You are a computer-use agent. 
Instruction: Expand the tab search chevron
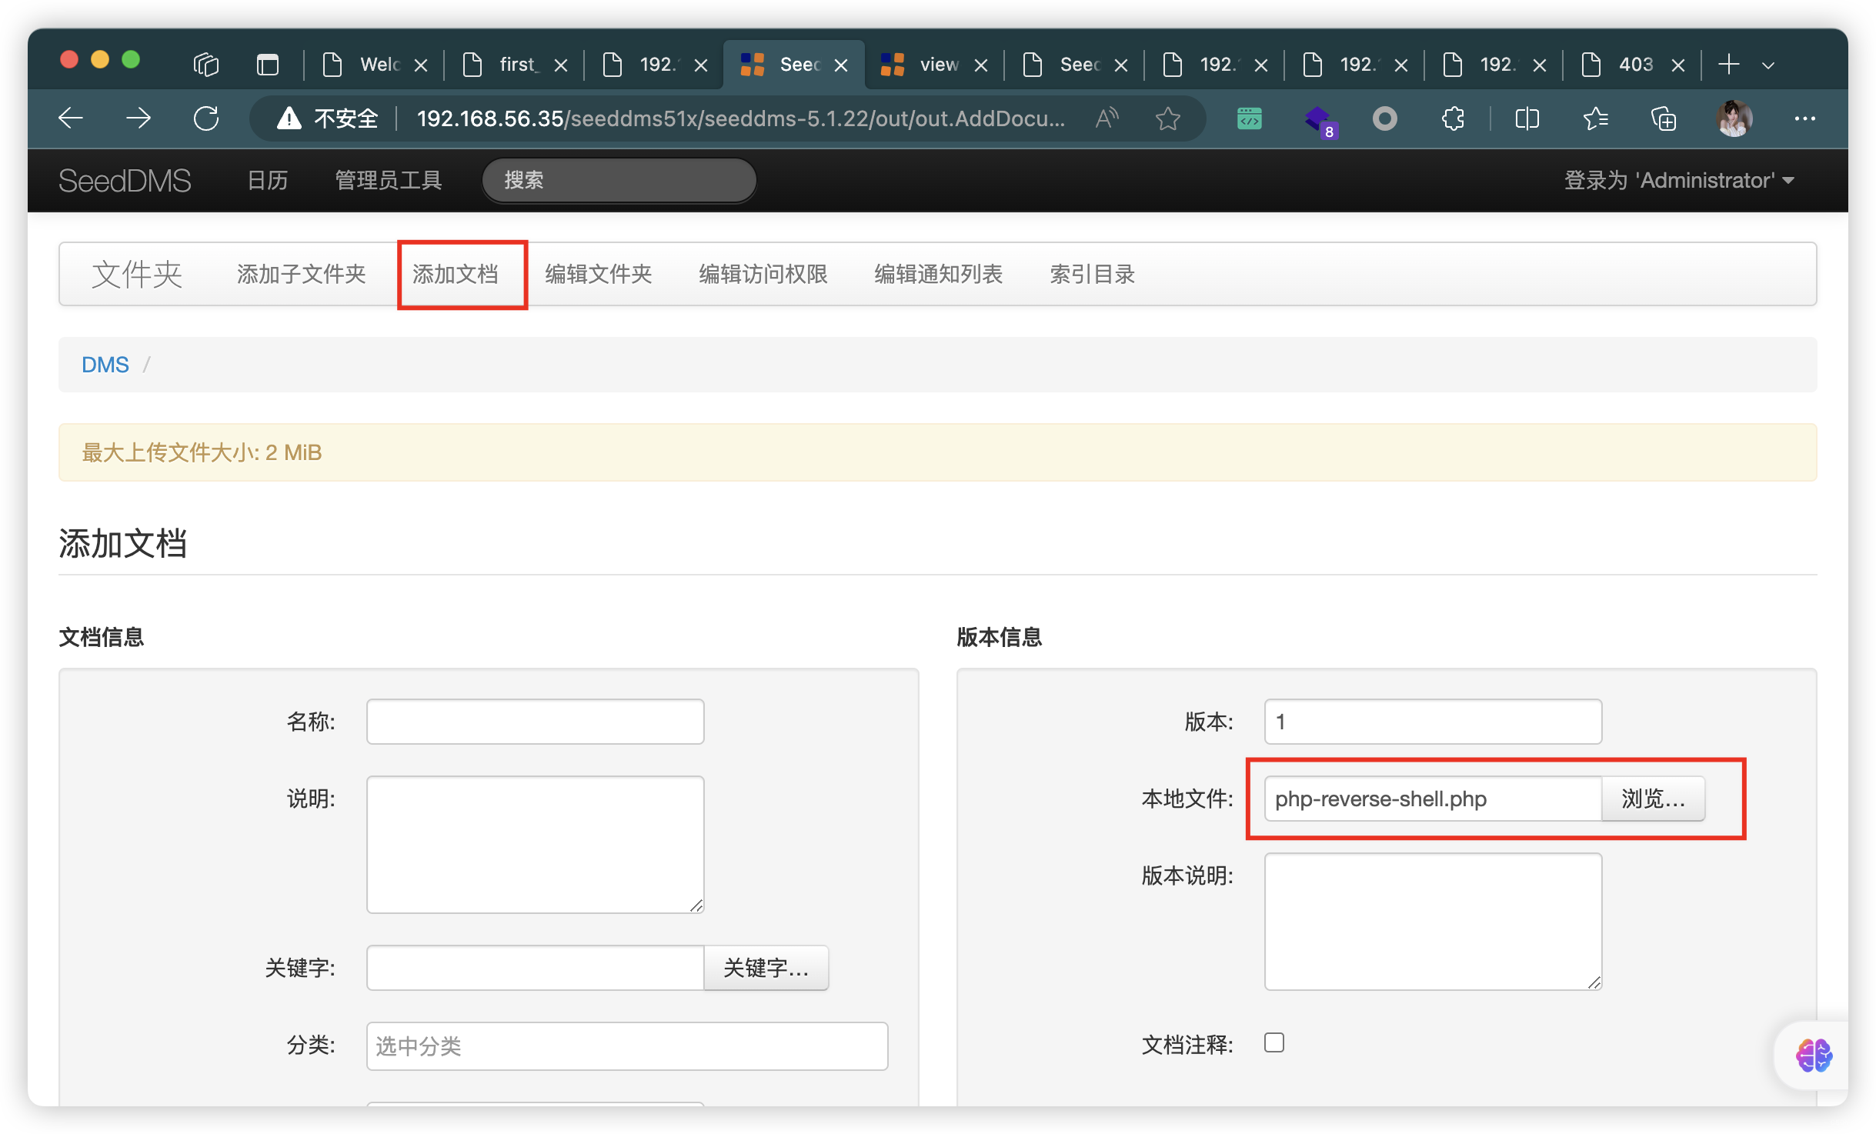(1768, 65)
